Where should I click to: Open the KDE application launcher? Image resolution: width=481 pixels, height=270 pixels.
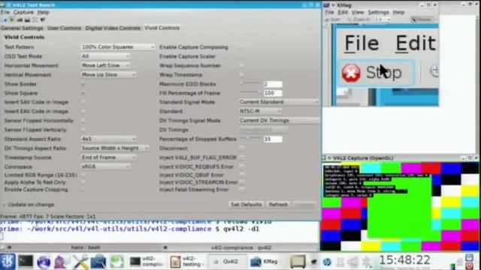click(x=7, y=262)
